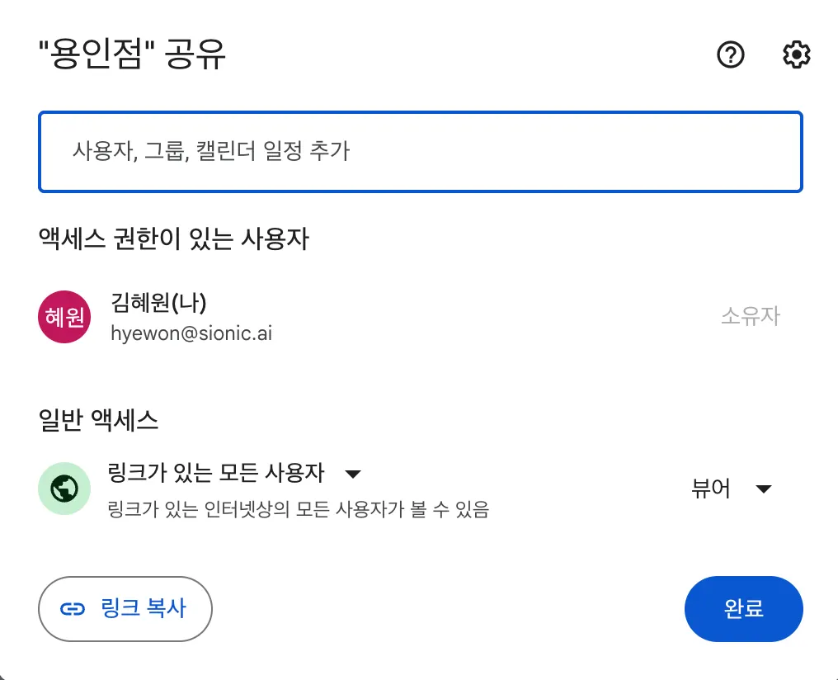The height and width of the screenshot is (680, 838).
Task: Click the 액세스 권한이 있는 사용자 heading
Action: [x=173, y=239]
